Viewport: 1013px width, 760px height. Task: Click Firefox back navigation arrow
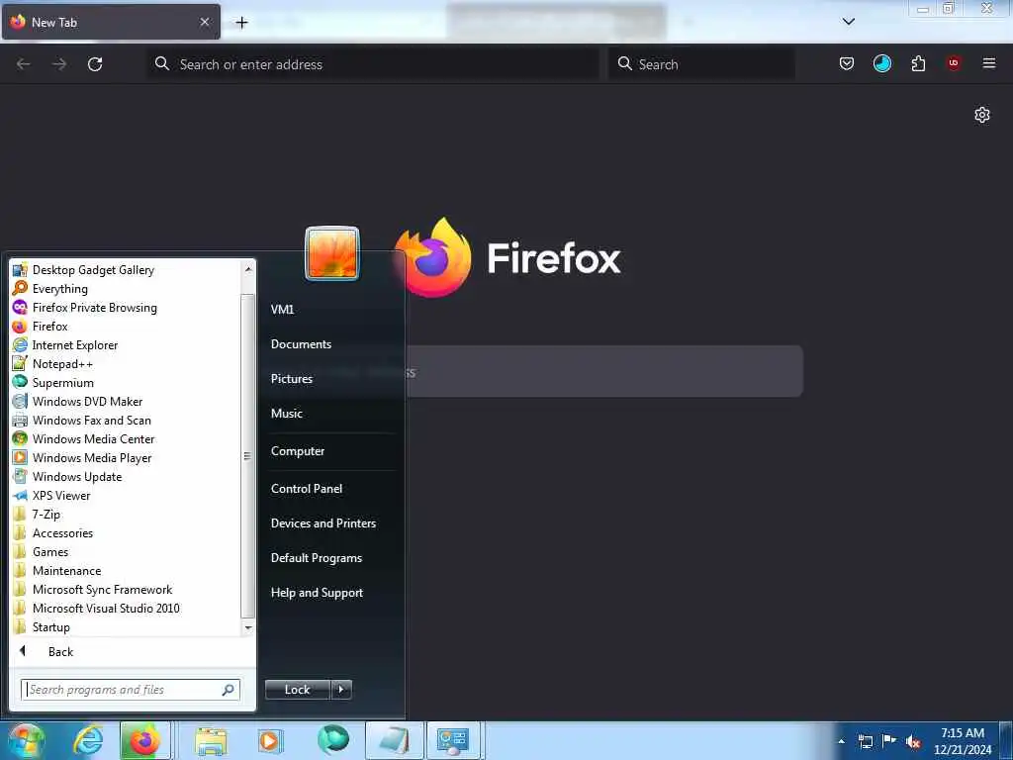click(24, 64)
